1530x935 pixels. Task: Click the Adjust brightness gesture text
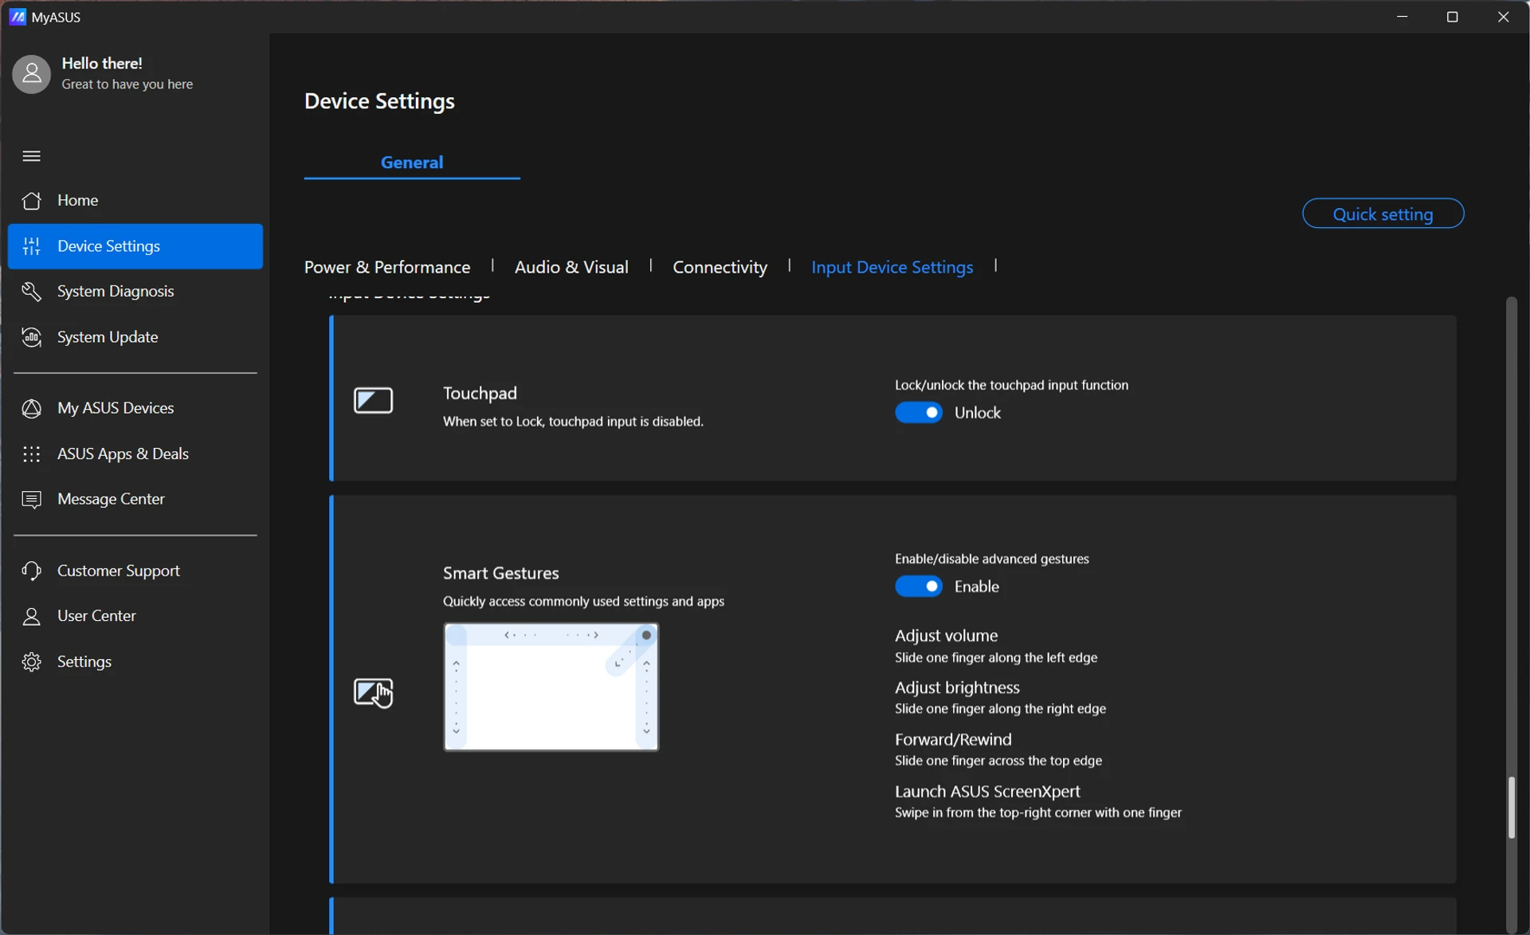[x=957, y=687]
